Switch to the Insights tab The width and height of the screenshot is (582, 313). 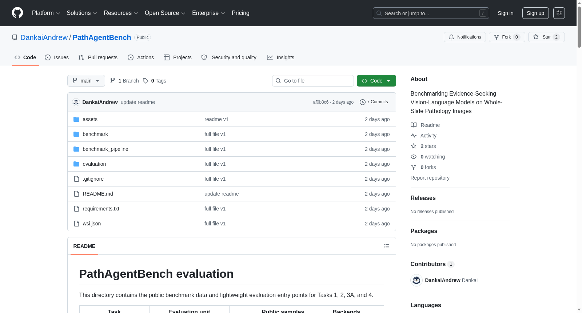coord(280,57)
